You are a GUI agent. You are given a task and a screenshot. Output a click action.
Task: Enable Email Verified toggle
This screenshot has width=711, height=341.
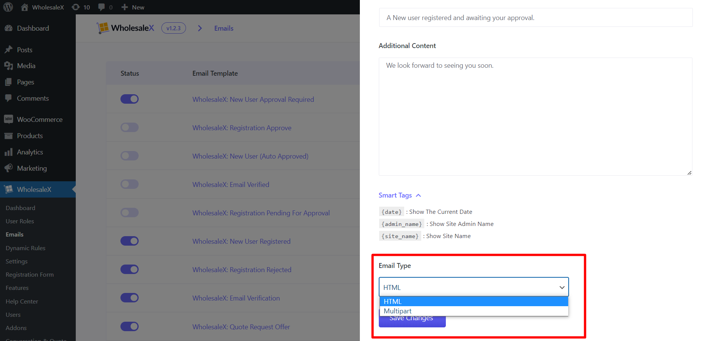click(x=130, y=184)
